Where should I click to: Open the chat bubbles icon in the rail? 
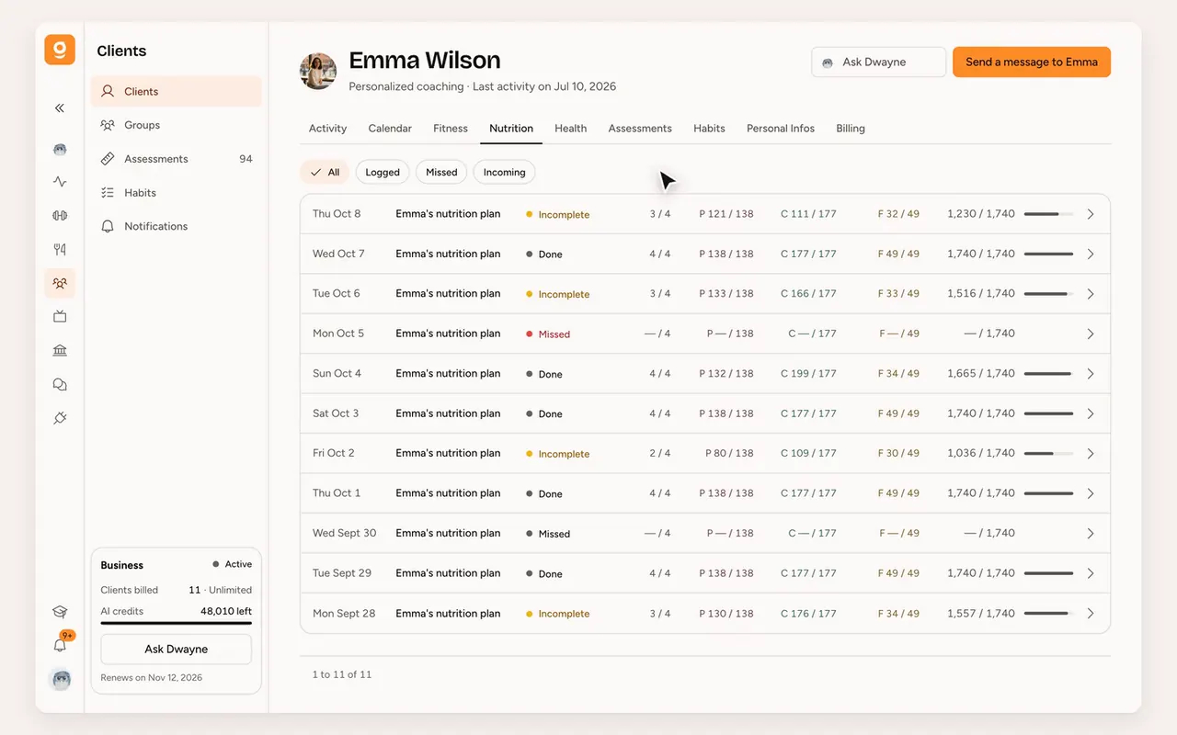(x=60, y=384)
